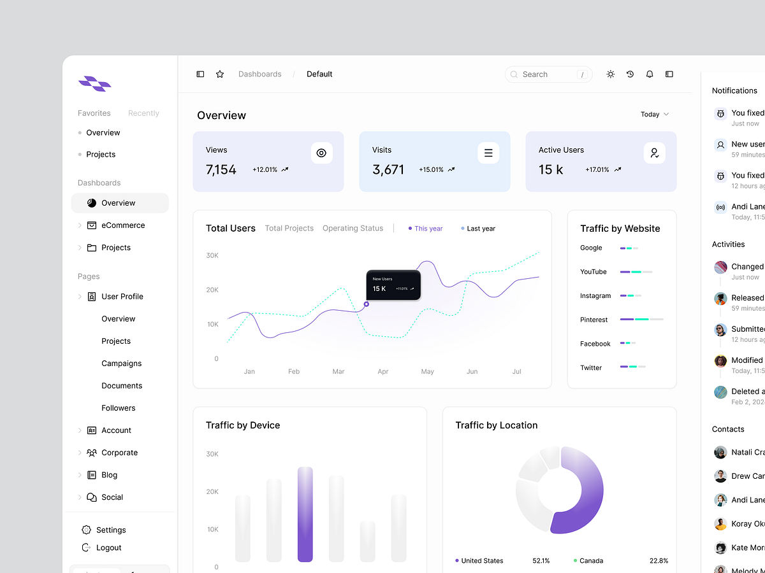Screen dimensions: 765x573
Task: Switch to the Operating Status tab
Action: click(x=353, y=229)
